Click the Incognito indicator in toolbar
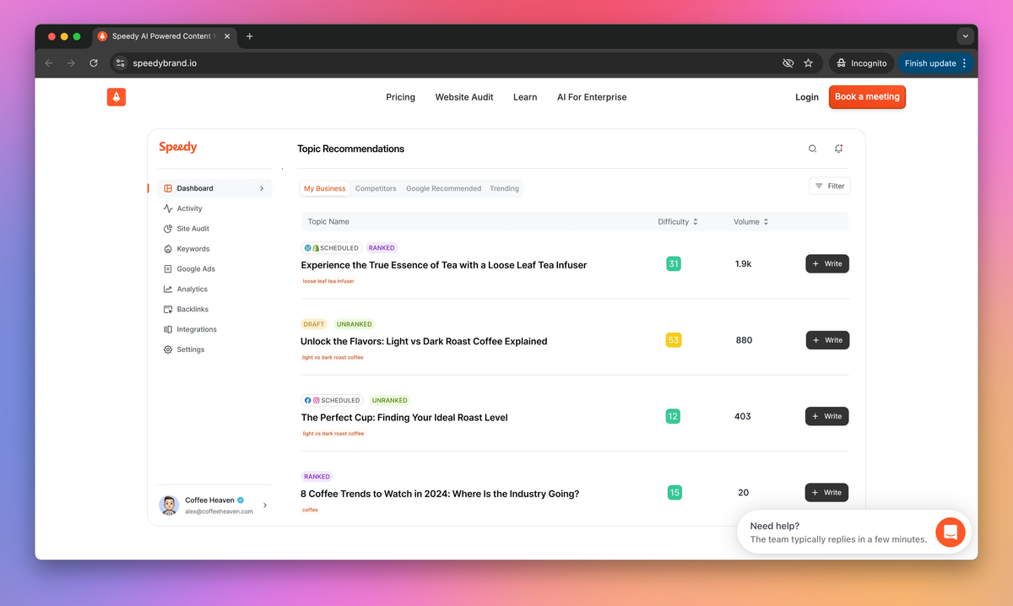The height and width of the screenshot is (606, 1013). (x=862, y=63)
